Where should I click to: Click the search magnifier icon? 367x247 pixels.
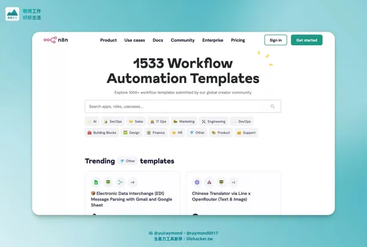272,106
